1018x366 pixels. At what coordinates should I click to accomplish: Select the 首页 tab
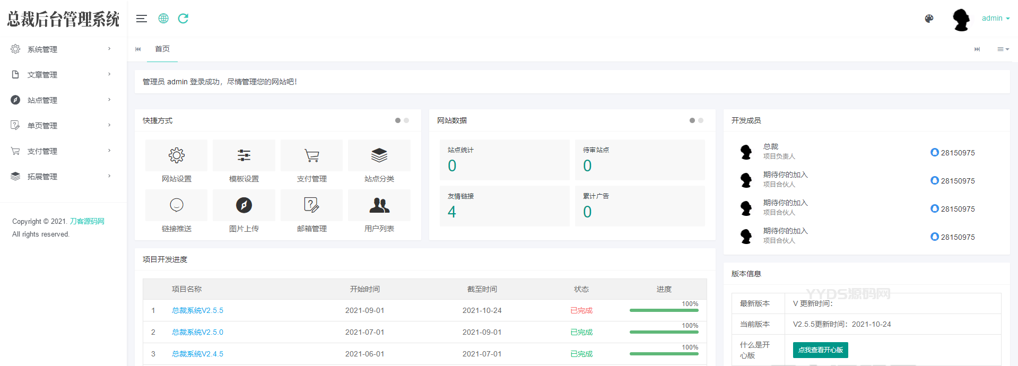(162, 49)
